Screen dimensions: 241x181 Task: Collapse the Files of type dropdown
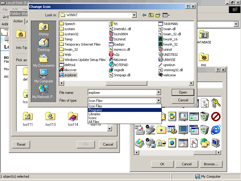pos(159,101)
